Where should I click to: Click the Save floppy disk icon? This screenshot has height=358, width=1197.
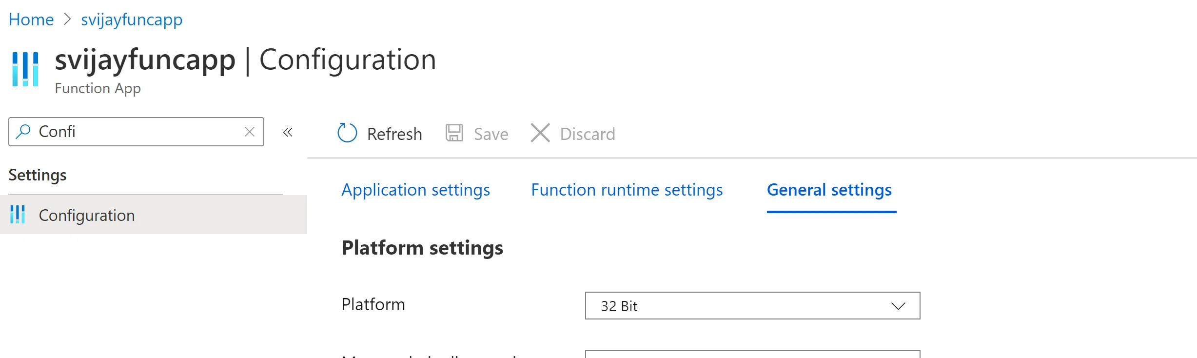click(454, 133)
